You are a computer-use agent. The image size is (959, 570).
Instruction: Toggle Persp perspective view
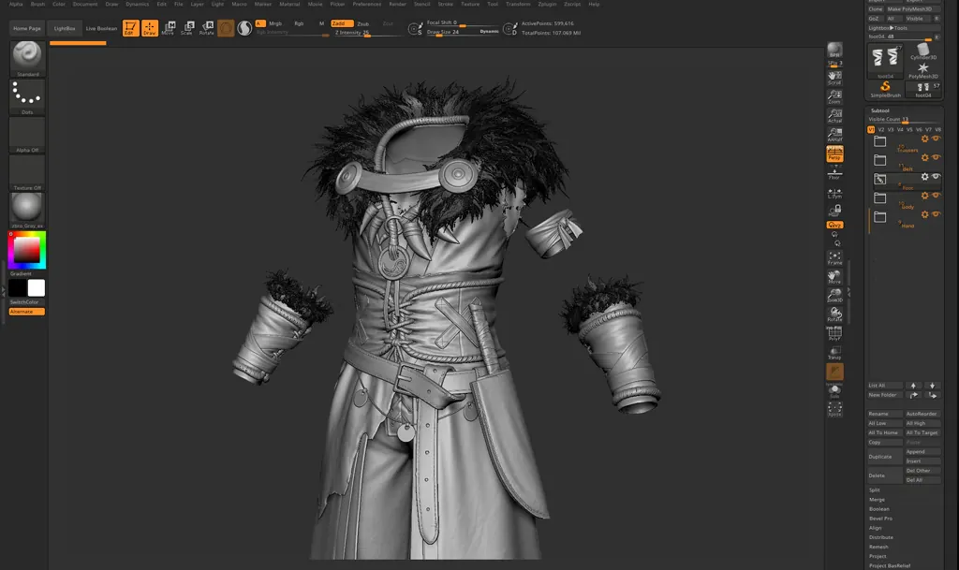pyautogui.click(x=834, y=153)
